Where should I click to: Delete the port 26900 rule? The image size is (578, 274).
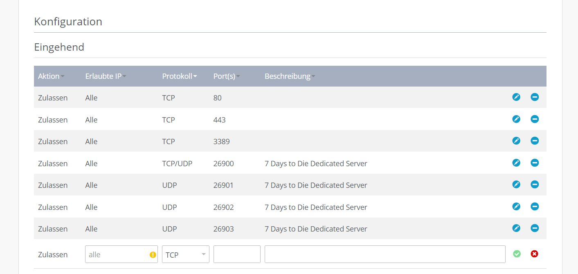click(535, 163)
